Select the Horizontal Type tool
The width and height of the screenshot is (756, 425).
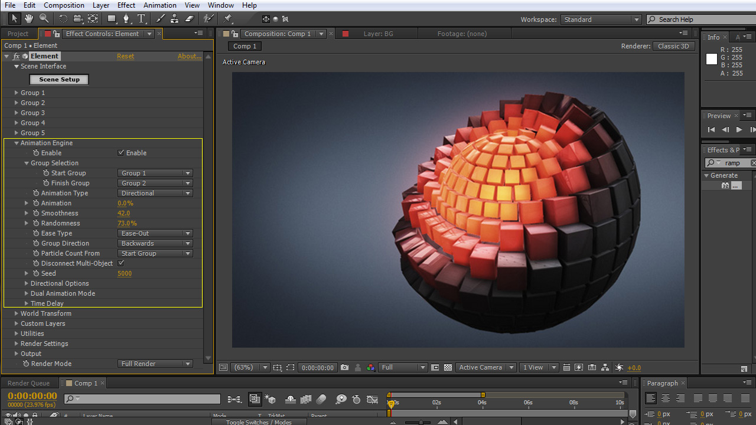coord(141,18)
